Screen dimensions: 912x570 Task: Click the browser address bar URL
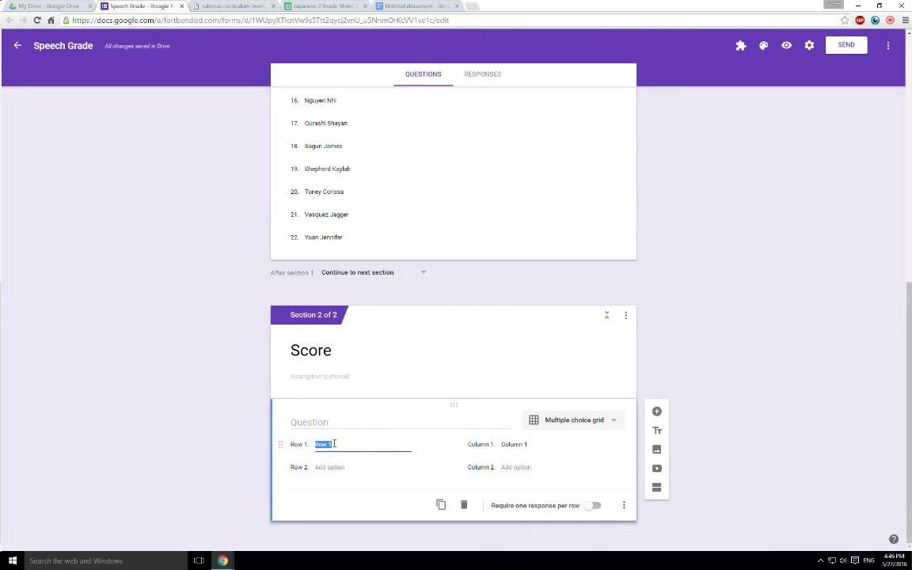click(260, 21)
